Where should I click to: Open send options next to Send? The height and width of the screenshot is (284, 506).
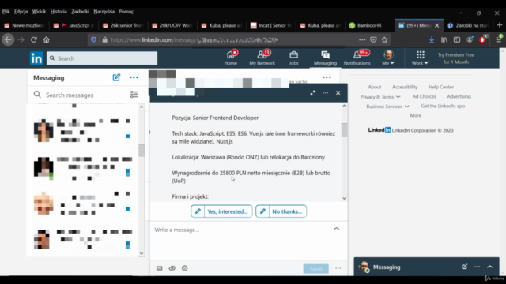click(338, 268)
